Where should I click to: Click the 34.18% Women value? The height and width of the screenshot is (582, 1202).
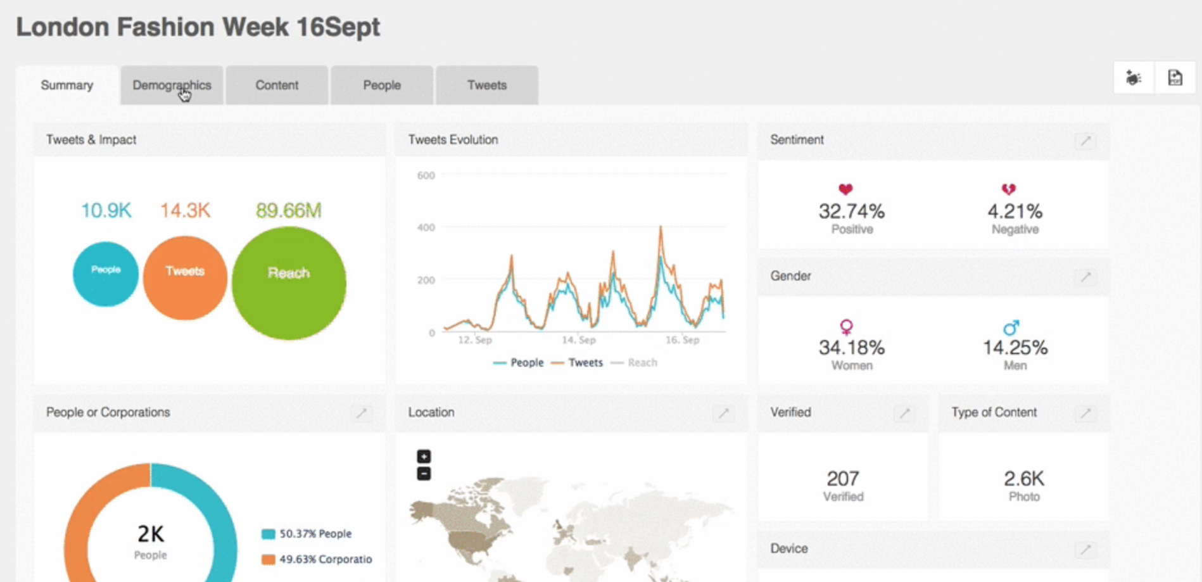852,348
